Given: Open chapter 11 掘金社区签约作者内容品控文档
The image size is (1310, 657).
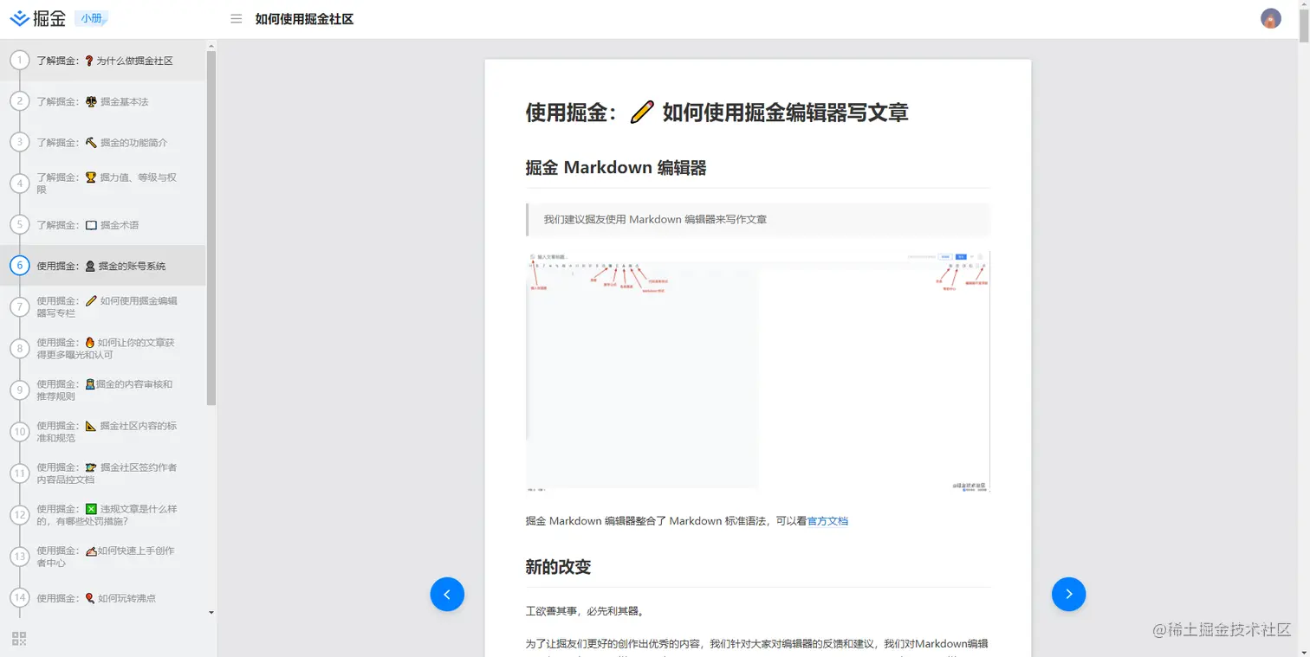Looking at the screenshot, I should (103, 473).
